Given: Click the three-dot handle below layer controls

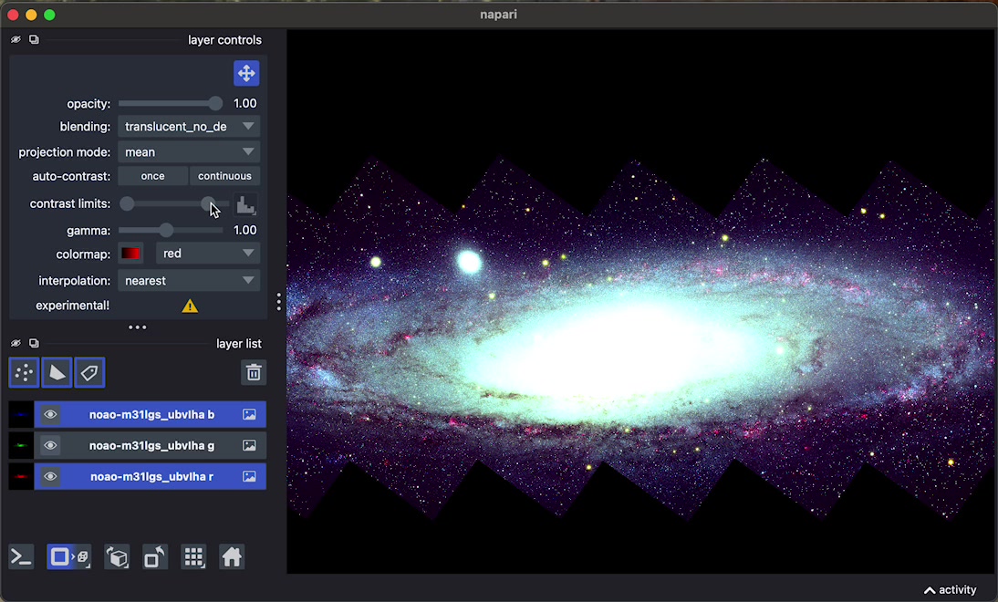Looking at the screenshot, I should point(138,327).
